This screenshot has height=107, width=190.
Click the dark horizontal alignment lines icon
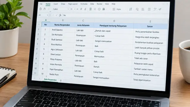pyautogui.click(x=91, y=9)
